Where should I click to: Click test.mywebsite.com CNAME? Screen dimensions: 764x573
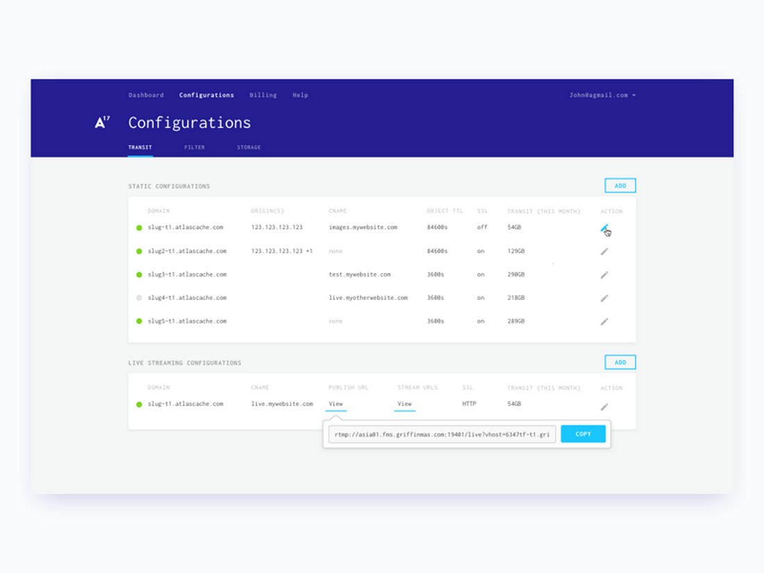coord(360,274)
